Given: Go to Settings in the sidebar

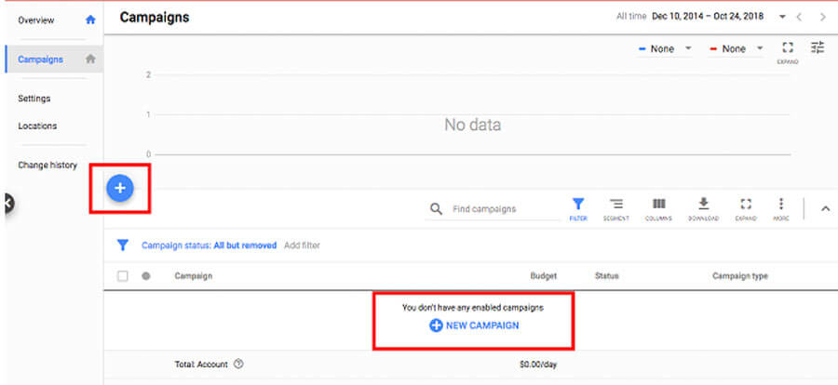Looking at the screenshot, I should [34, 99].
